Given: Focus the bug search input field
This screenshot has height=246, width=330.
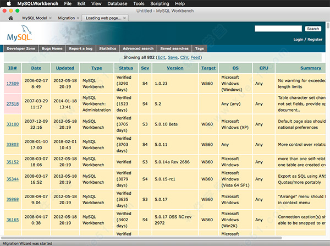Looking at the screenshot, I should coord(278,29).
